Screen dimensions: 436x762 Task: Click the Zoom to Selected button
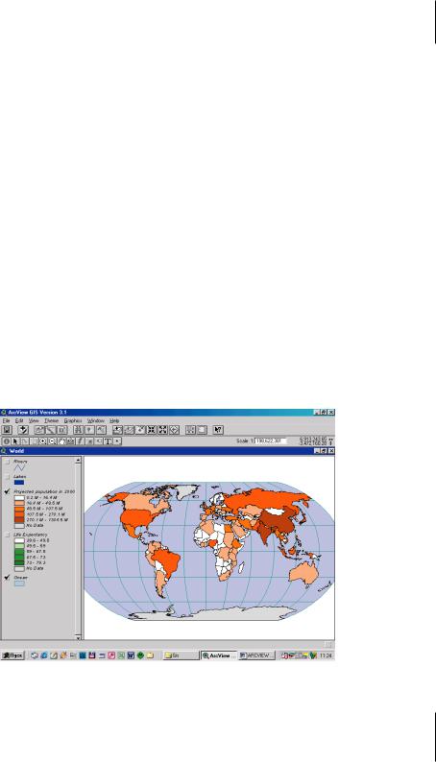click(x=139, y=430)
